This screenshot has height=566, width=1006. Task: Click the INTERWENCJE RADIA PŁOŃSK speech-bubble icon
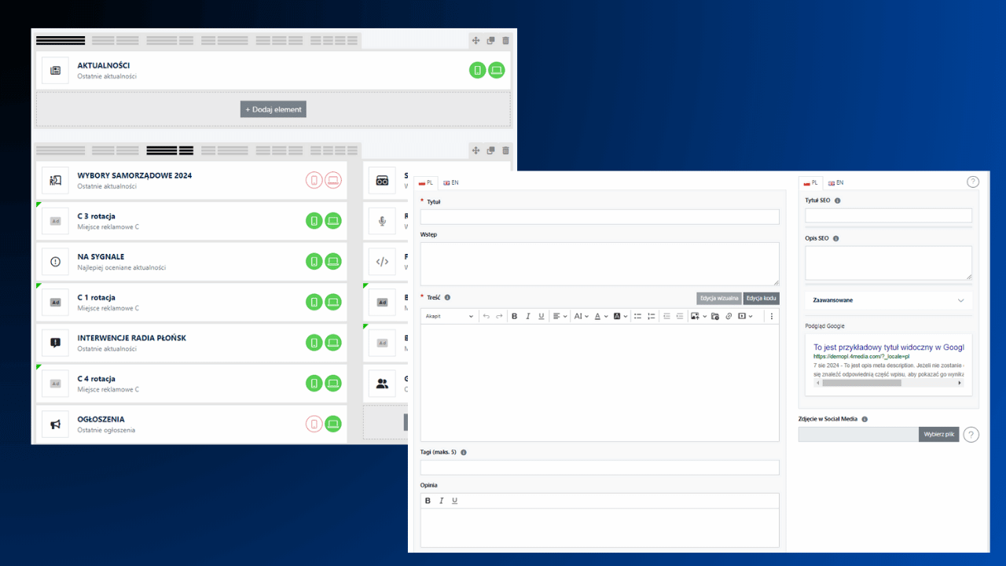coord(55,343)
